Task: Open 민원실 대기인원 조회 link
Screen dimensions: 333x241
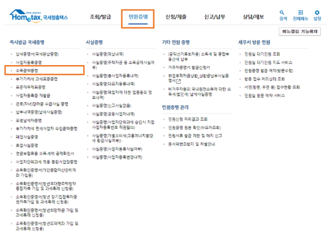Action: [x=262, y=54]
